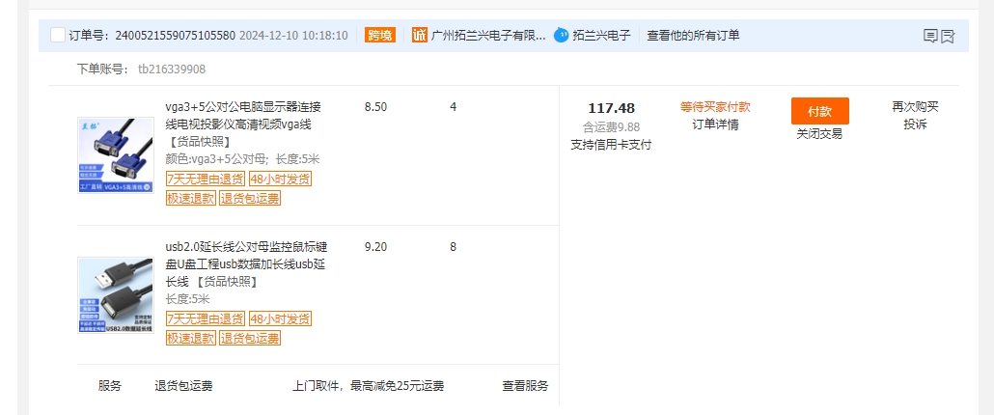Screen dimensions: 994x415
Task: Click the orange 诚信通 shop badge icon
Action: [x=420, y=36]
